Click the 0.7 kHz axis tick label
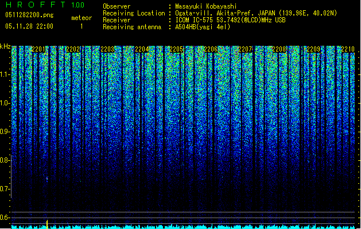This screenshot has width=361, height=229. (5, 189)
